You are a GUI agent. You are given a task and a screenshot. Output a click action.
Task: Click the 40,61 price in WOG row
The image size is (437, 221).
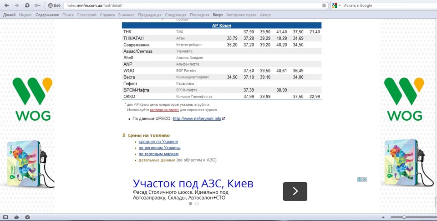pyautogui.click(x=281, y=71)
